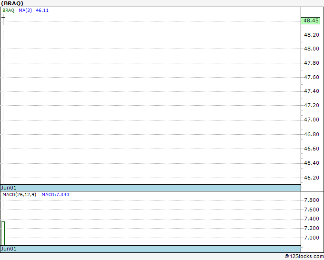Click the MACD(26,12,9) indicator label

19,195
